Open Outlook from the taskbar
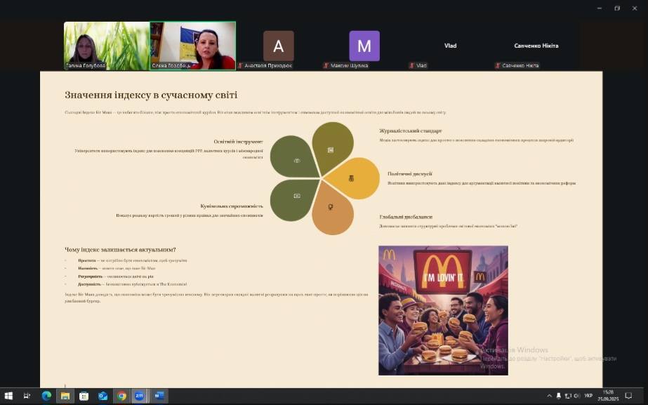The height and width of the screenshot is (405, 648). tap(103, 396)
